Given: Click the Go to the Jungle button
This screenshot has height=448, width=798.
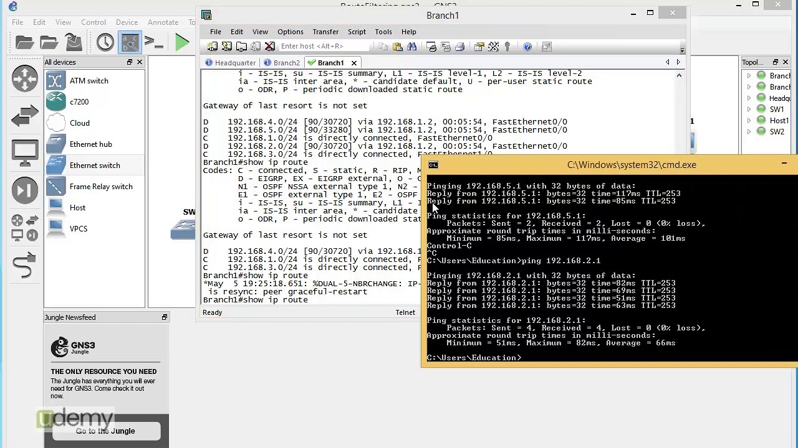Looking at the screenshot, I should [x=105, y=431].
